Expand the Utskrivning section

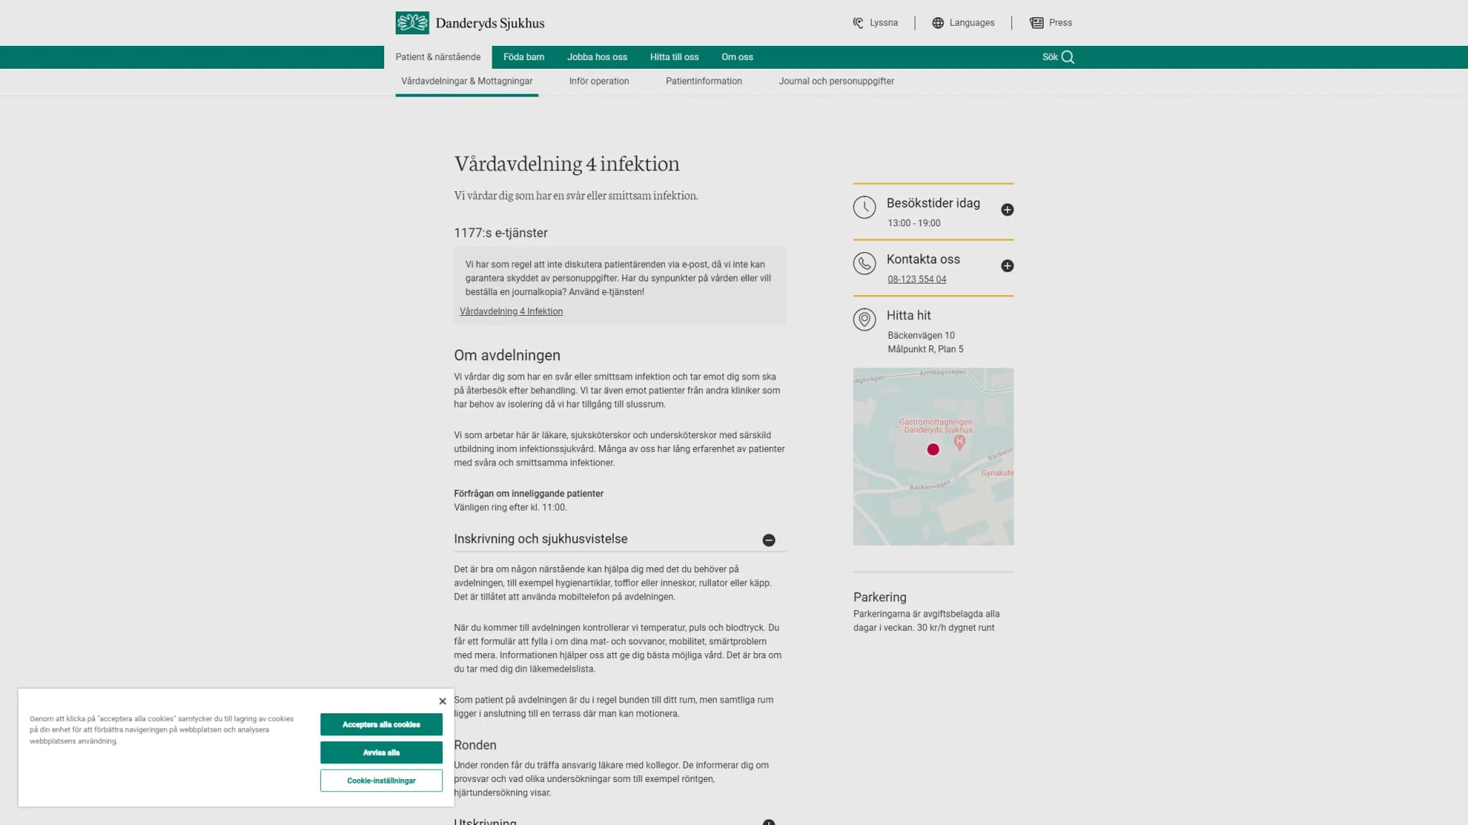coord(768,822)
